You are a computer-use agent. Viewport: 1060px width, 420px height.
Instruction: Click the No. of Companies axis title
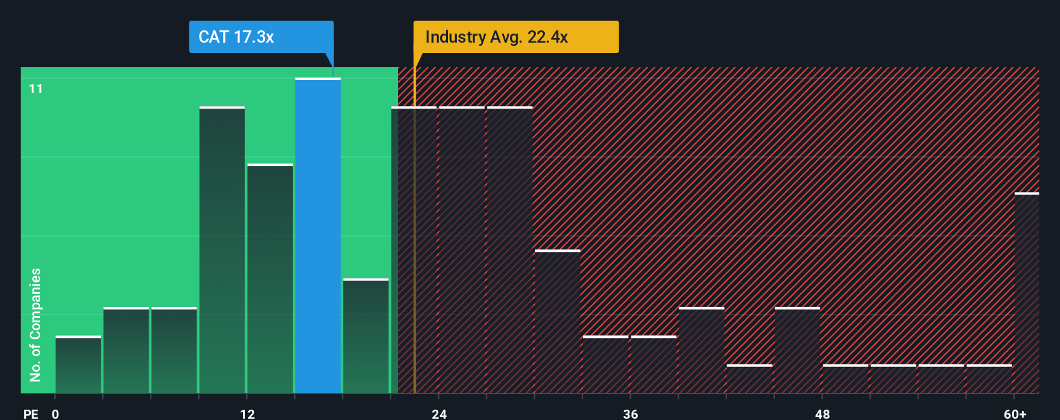click(36, 324)
